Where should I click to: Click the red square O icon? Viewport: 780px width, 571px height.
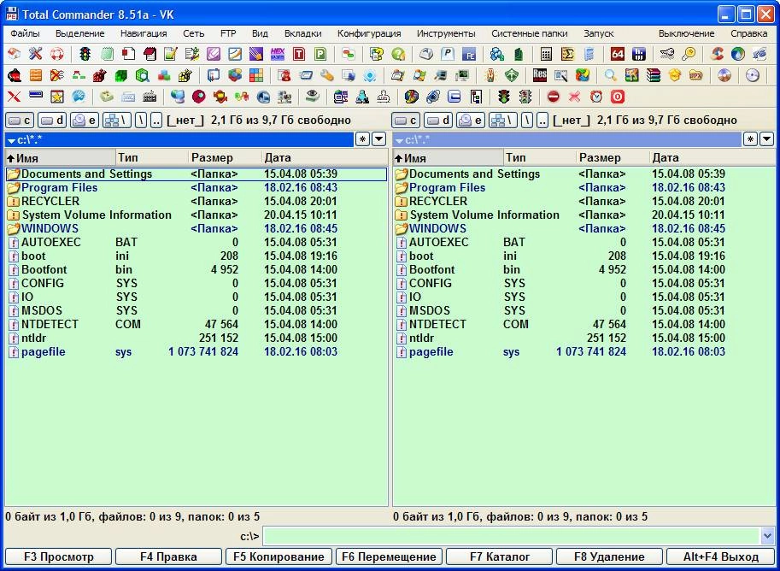pyautogui.click(x=618, y=97)
